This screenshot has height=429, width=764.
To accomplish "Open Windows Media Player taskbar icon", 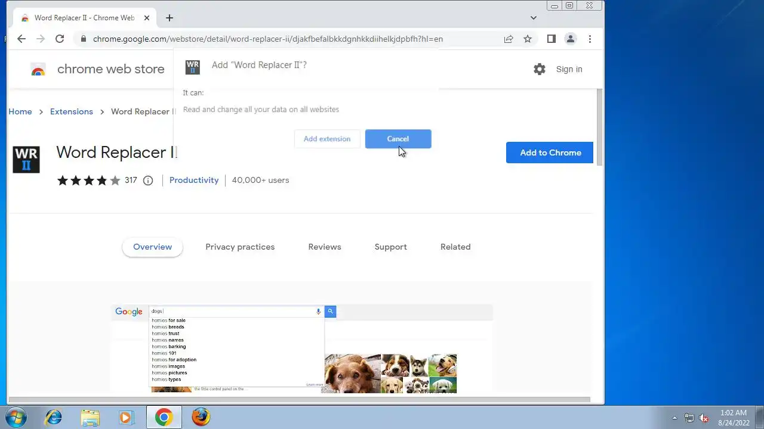I will coord(126,417).
